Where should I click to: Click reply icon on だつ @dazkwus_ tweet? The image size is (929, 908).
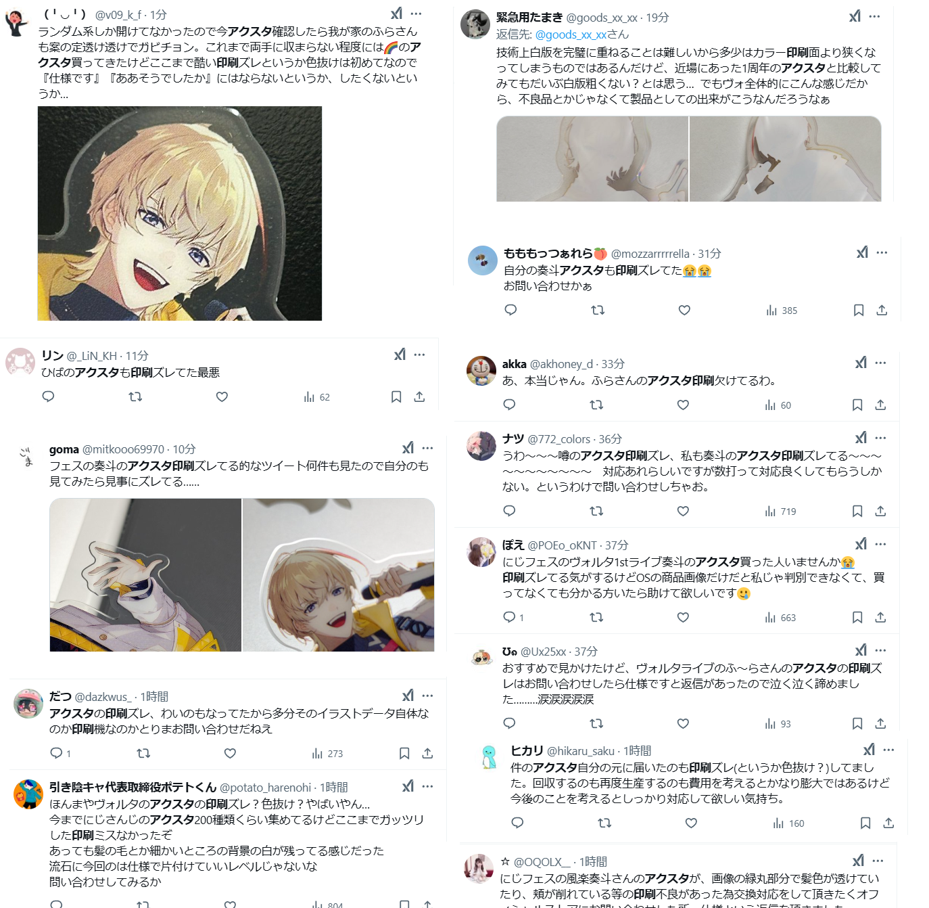pos(57,753)
